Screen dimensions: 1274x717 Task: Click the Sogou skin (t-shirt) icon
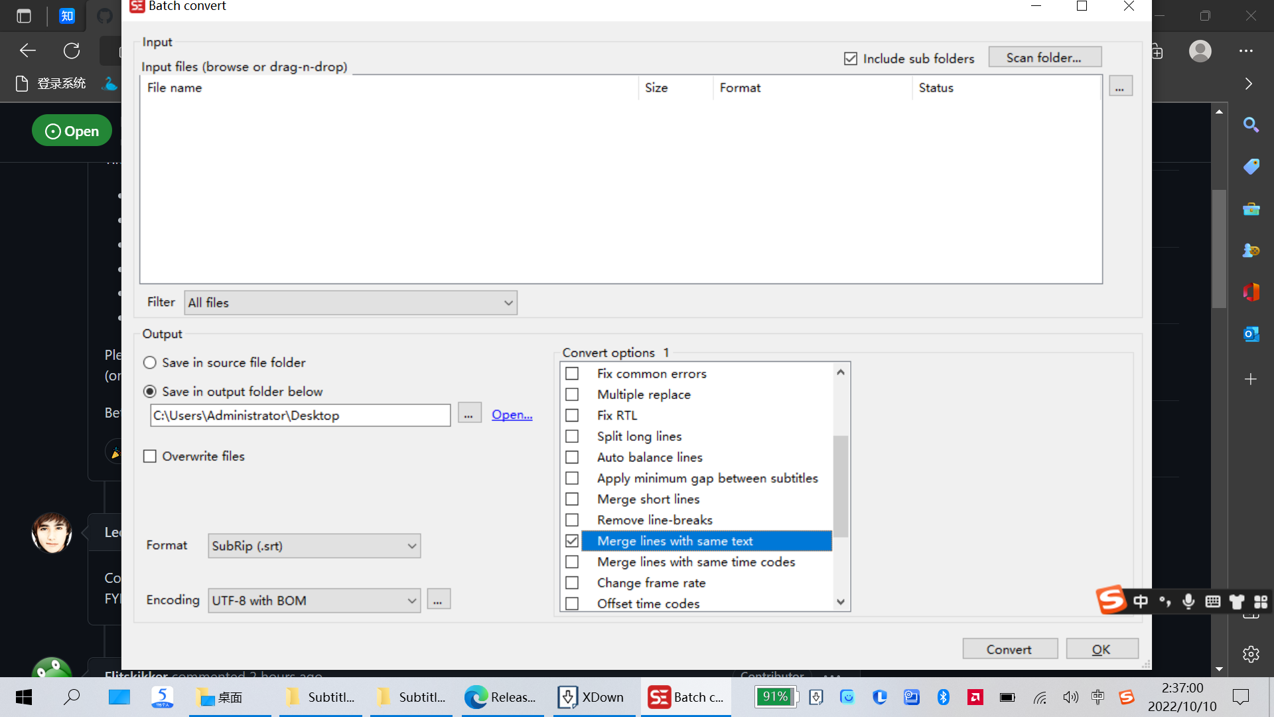tap(1236, 601)
